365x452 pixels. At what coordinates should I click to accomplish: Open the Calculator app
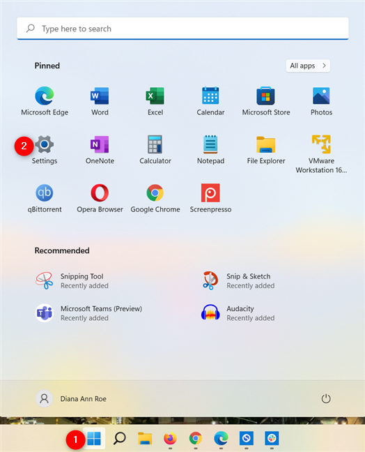[155, 149]
